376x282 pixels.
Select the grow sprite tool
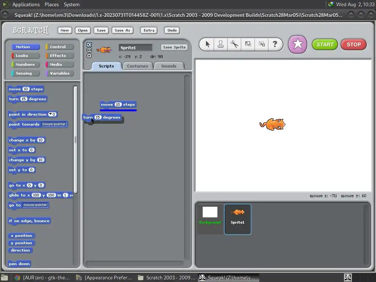click(x=248, y=44)
